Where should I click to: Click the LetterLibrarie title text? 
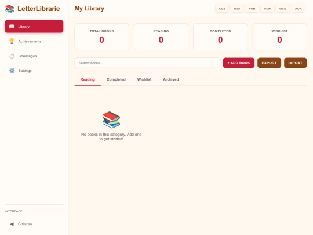click(x=39, y=9)
